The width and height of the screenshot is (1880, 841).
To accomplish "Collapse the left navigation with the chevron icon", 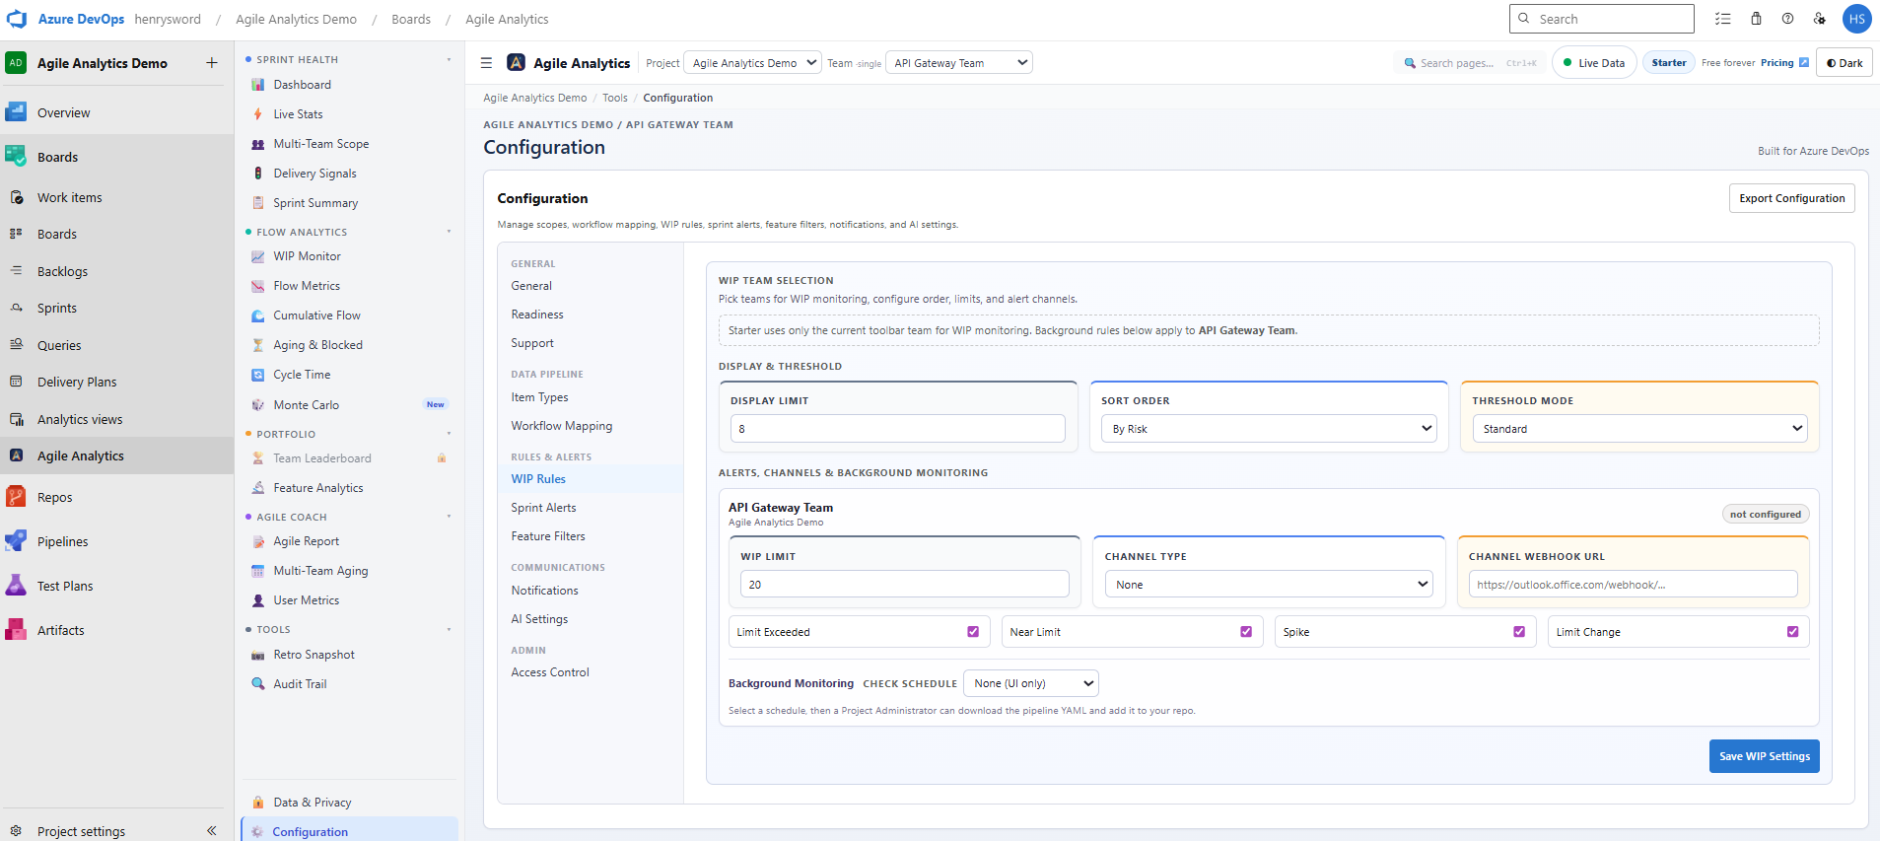I will tap(211, 831).
